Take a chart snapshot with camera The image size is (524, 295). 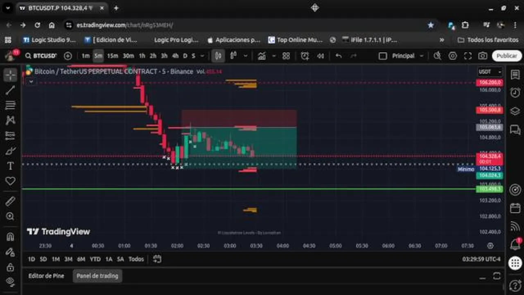(483, 56)
